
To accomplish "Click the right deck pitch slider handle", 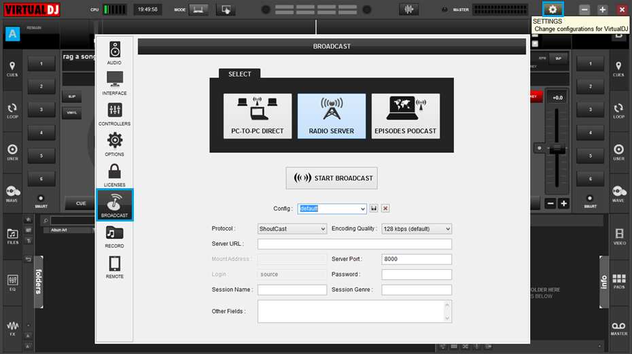I will (x=557, y=148).
